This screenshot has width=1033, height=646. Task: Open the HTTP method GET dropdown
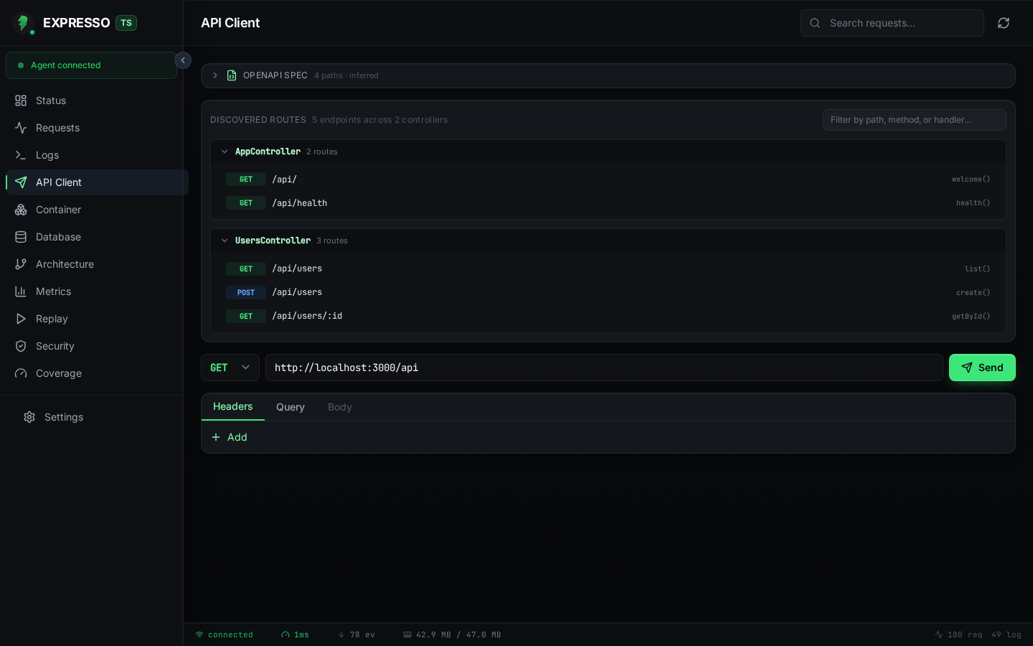pyautogui.click(x=230, y=368)
